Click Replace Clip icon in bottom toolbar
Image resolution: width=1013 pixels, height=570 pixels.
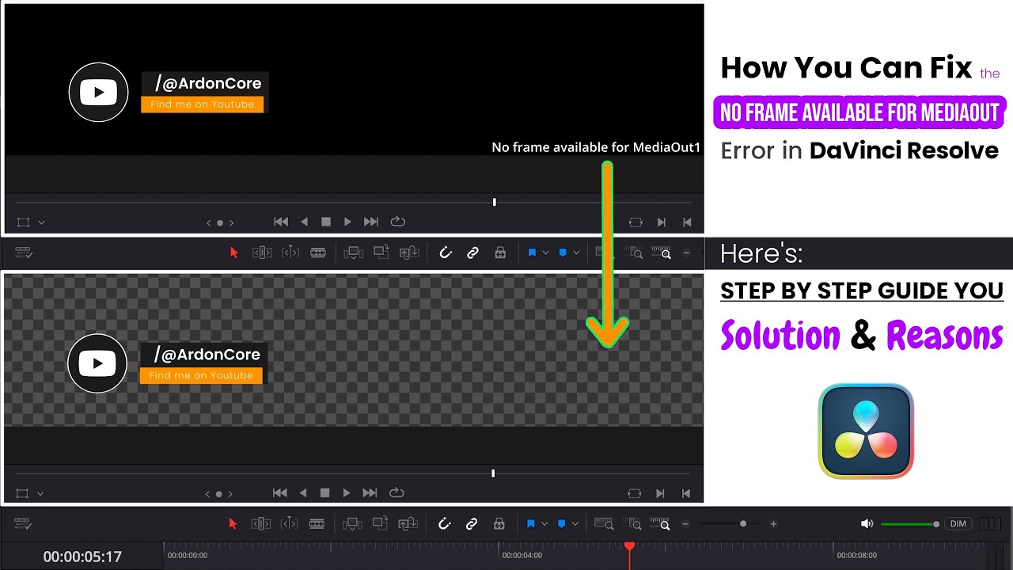408,524
